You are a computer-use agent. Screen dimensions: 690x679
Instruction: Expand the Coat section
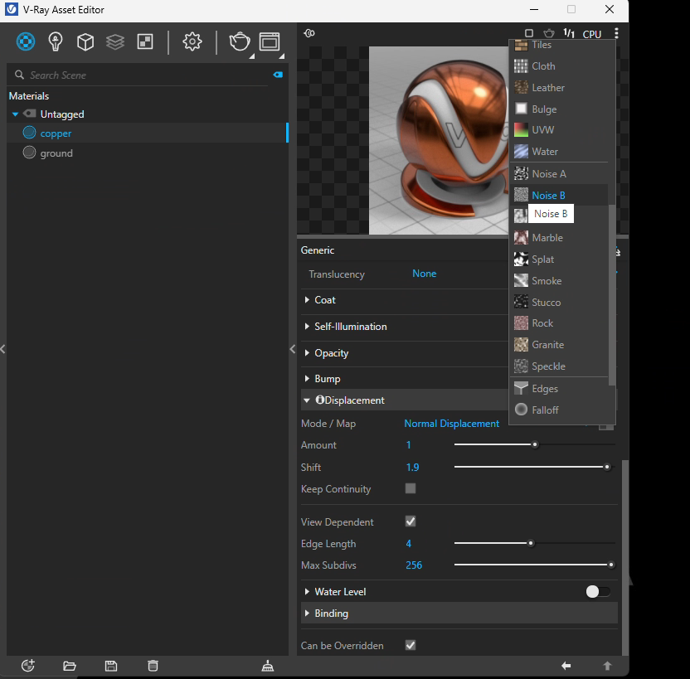point(307,300)
